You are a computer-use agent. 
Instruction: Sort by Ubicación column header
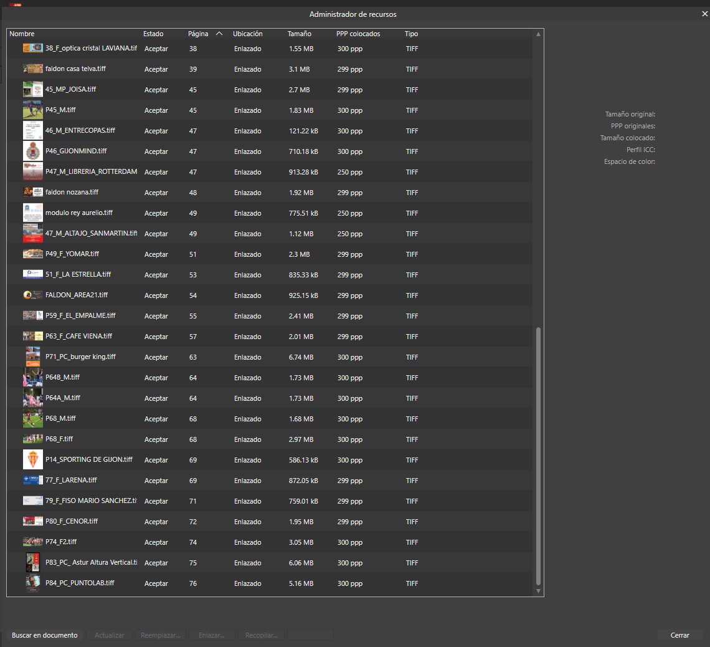(x=248, y=34)
